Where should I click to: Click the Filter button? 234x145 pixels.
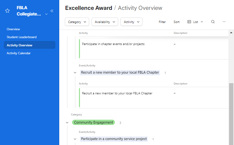click(162, 22)
